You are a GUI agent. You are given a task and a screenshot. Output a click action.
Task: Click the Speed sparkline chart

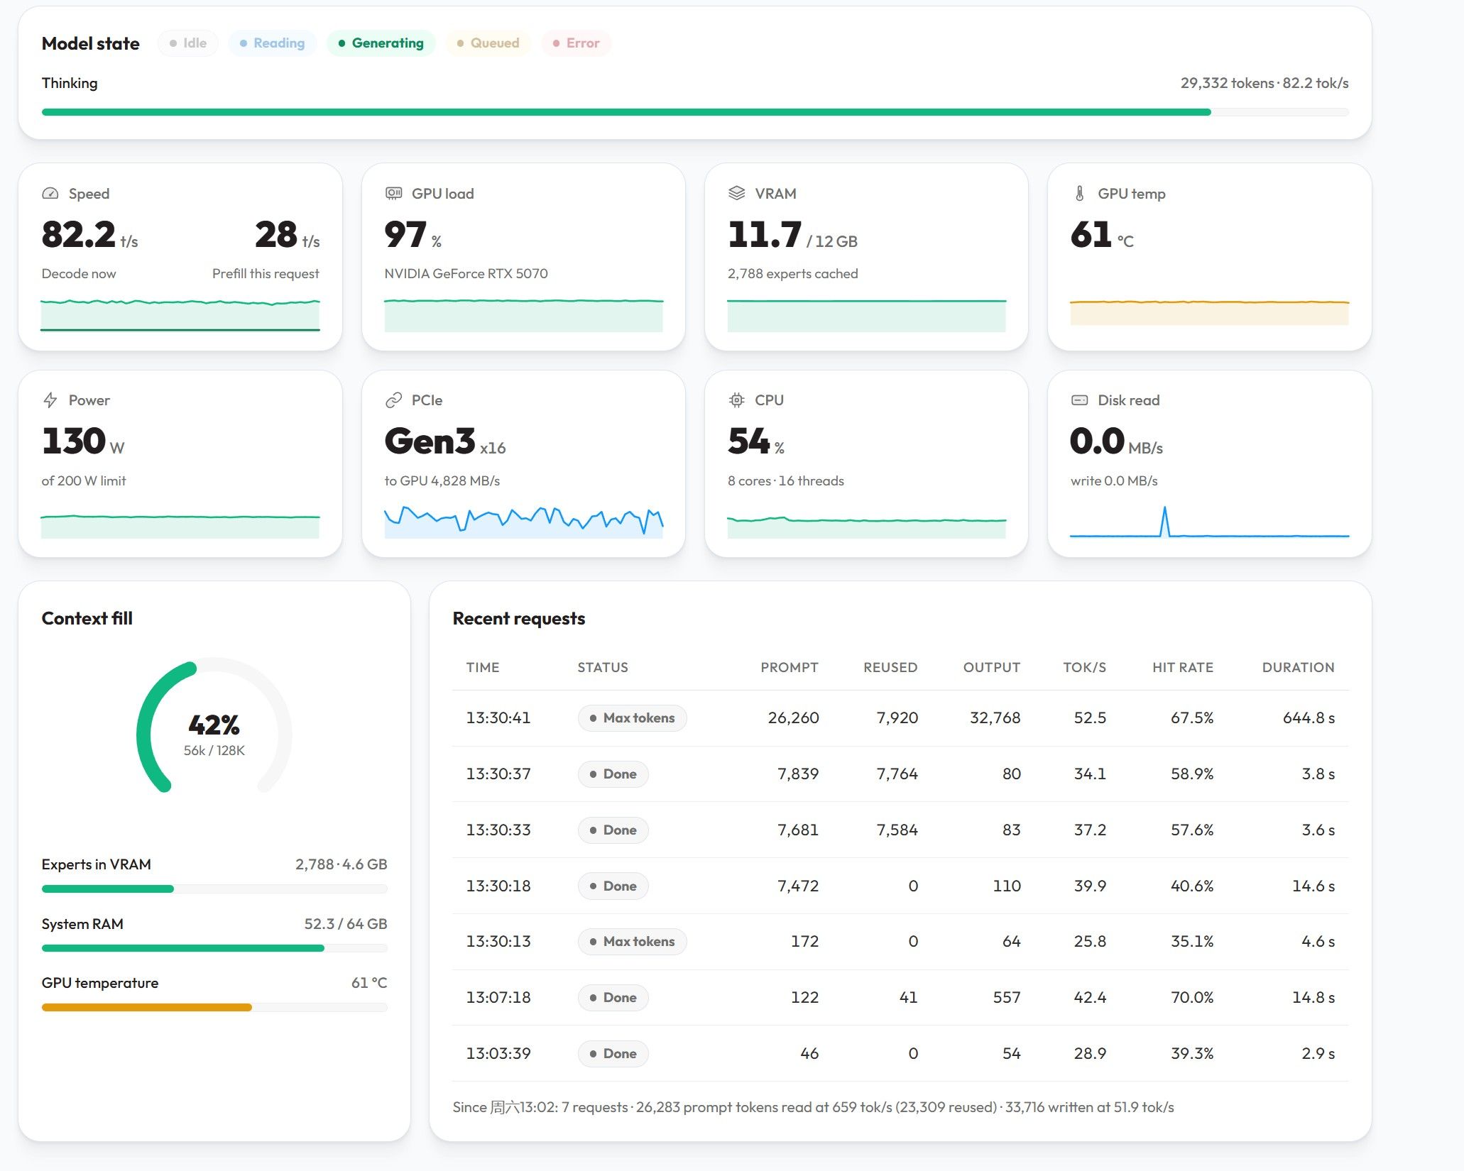tap(180, 315)
